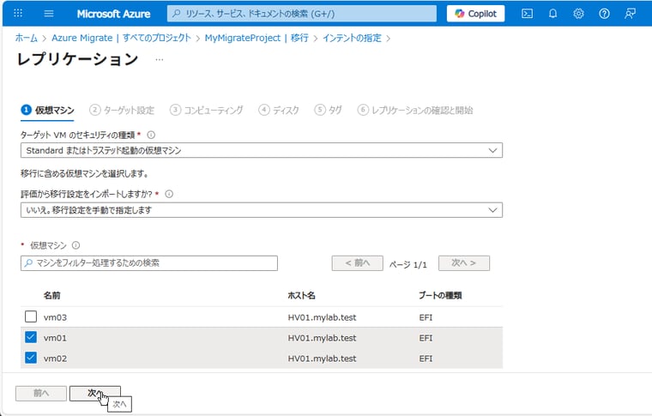This screenshot has width=652, height=416.
Task: Click HV01.mylab.test in vm02 row
Action: pos(322,359)
